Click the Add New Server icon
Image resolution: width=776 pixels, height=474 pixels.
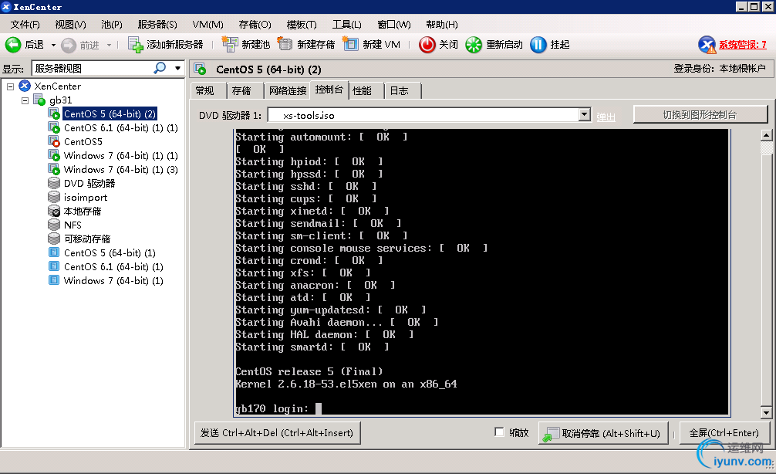(136, 45)
